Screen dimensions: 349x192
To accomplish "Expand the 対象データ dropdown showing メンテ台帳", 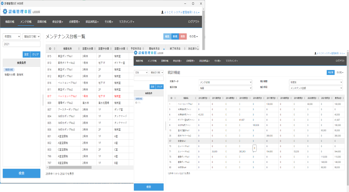I will (225, 82).
